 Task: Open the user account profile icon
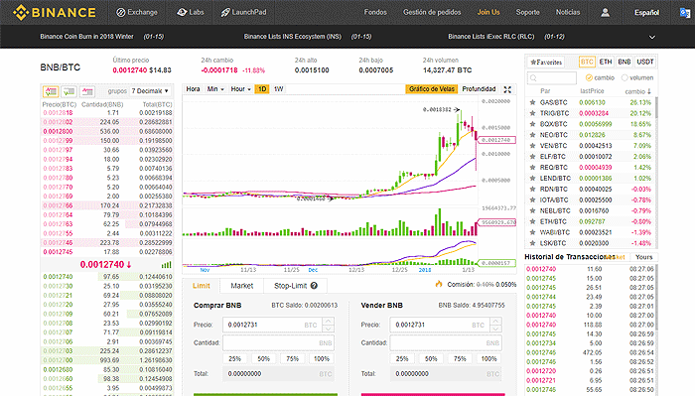605,12
